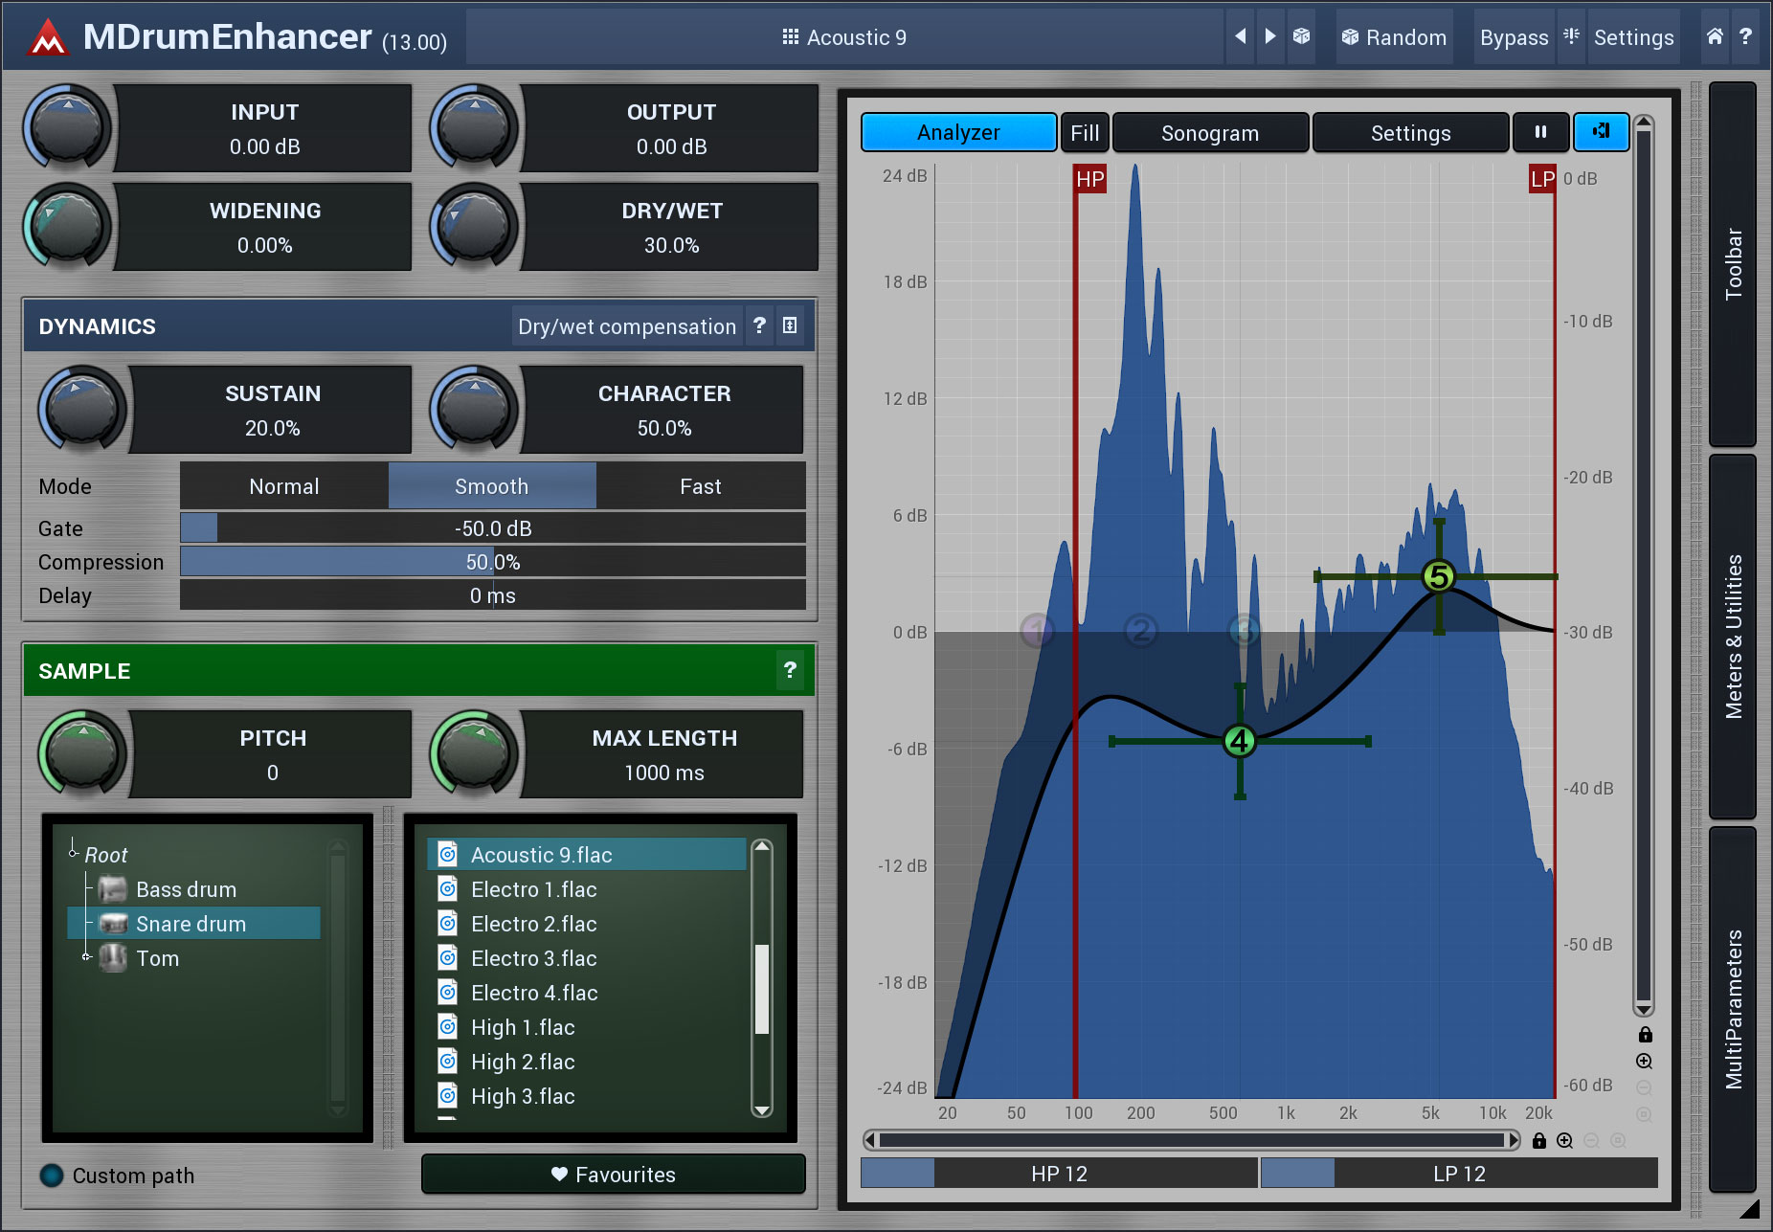This screenshot has height=1232, width=1773.
Task: Click the home icon in the top bar
Action: (1715, 36)
